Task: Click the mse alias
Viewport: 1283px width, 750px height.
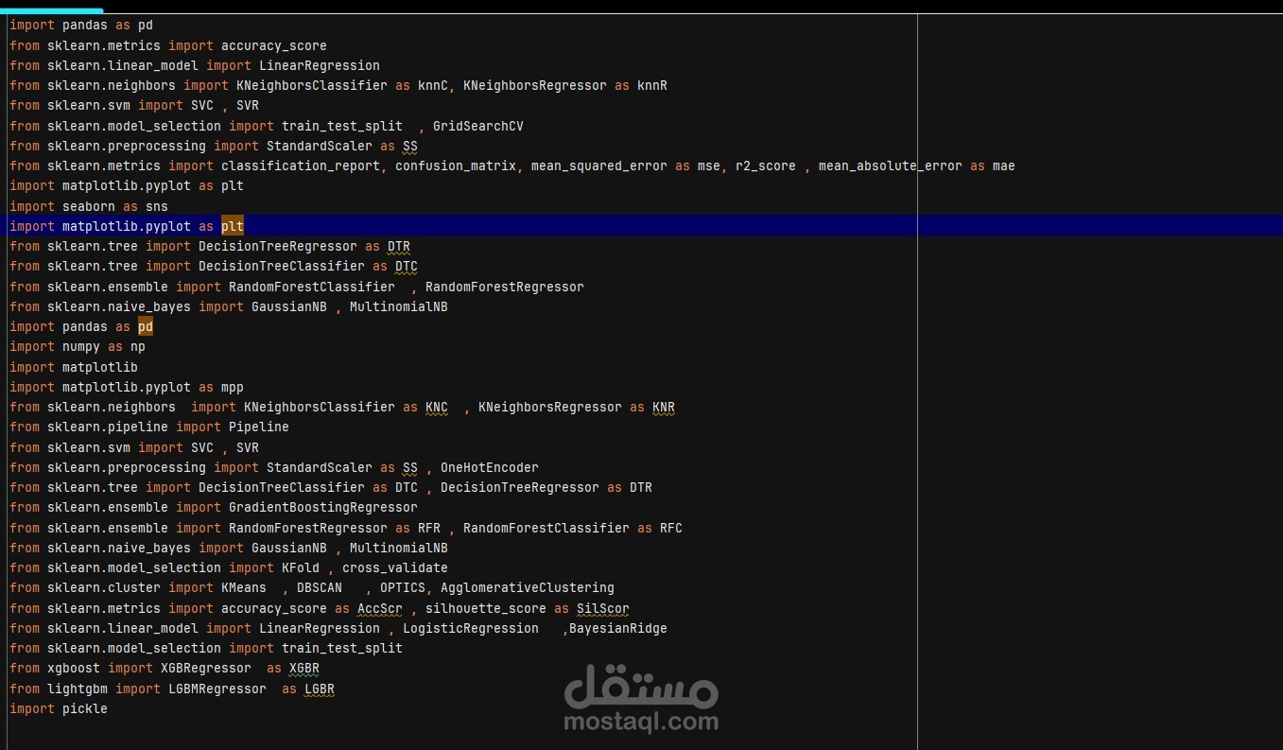Action: pyautogui.click(x=709, y=166)
